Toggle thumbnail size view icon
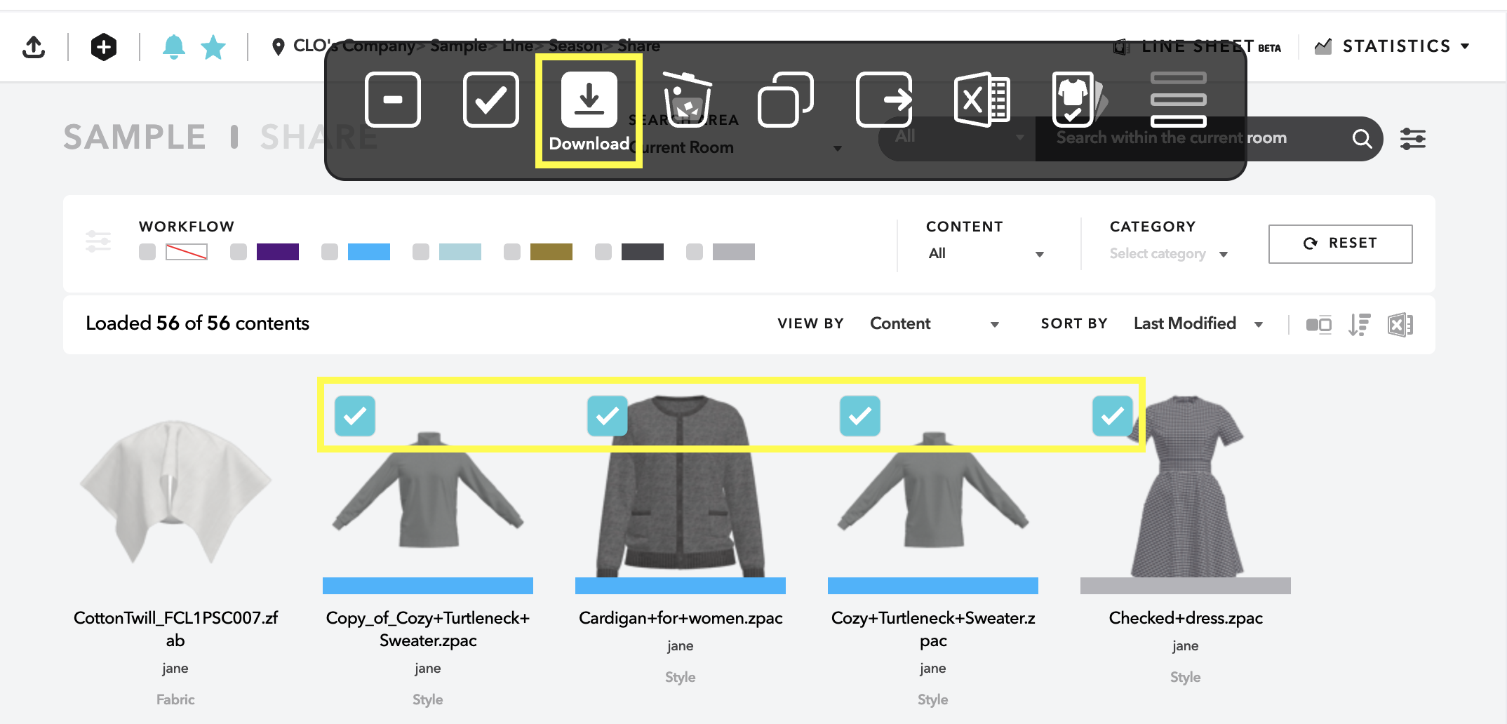The height and width of the screenshot is (724, 1507). tap(1319, 325)
